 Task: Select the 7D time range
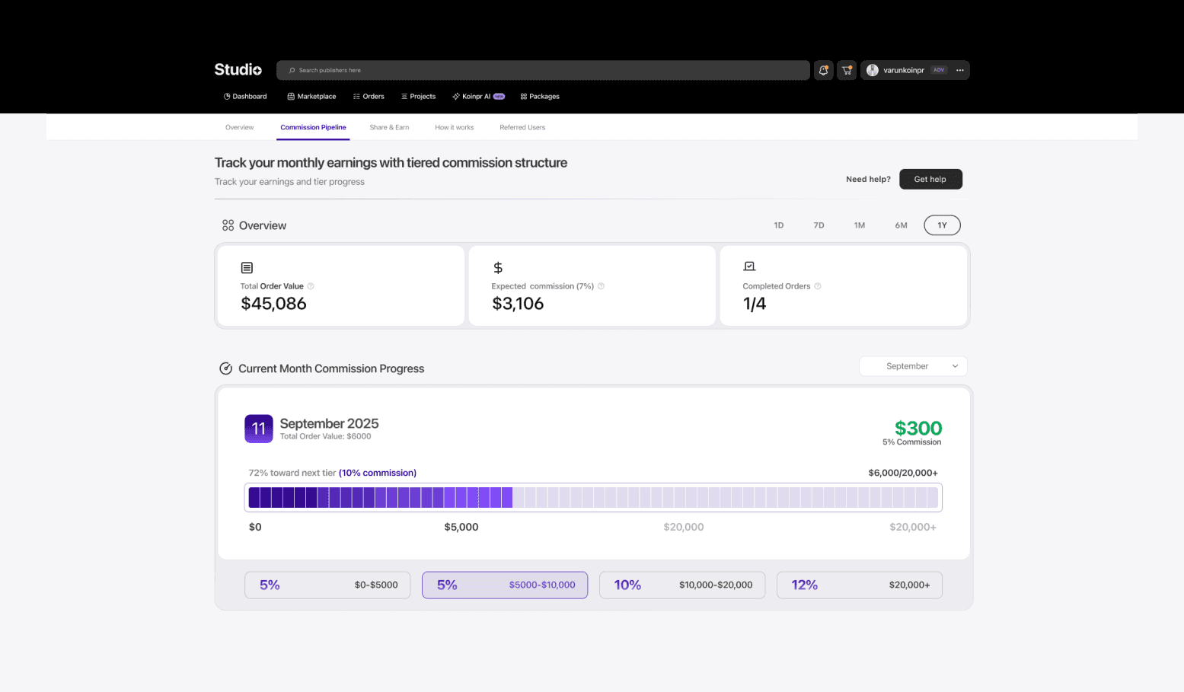click(x=819, y=225)
